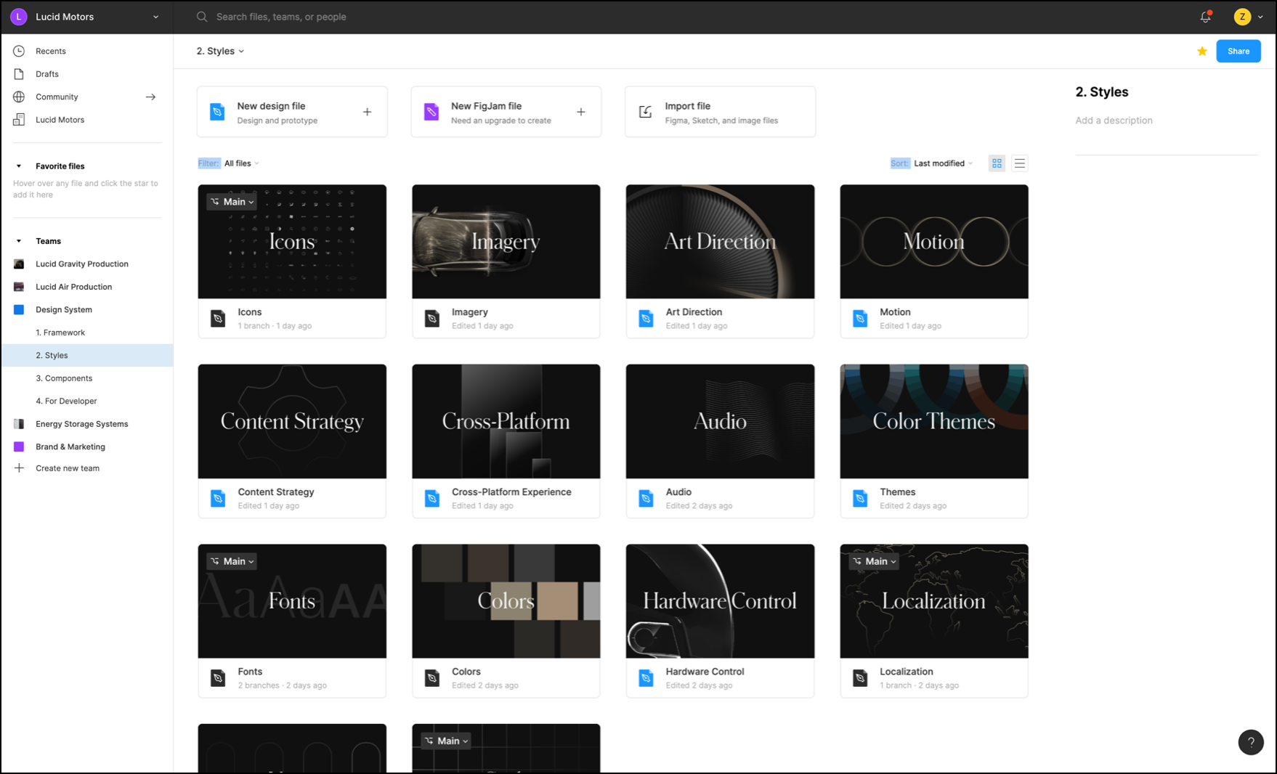Image resolution: width=1277 pixels, height=774 pixels.
Task: Click the Create new team plus icon
Action: [19, 468]
